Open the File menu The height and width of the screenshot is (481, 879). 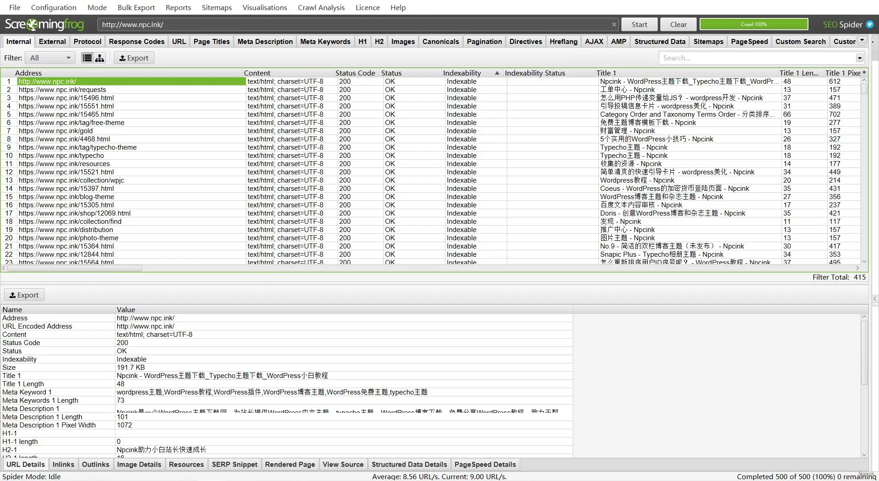(15, 7)
